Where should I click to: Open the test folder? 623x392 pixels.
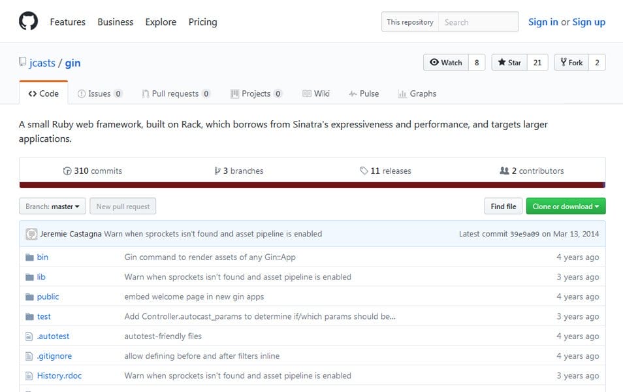point(44,317)
